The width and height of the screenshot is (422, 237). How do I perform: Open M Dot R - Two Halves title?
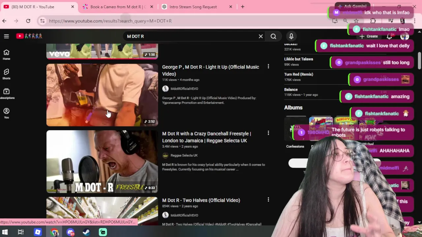coord(201,200)
